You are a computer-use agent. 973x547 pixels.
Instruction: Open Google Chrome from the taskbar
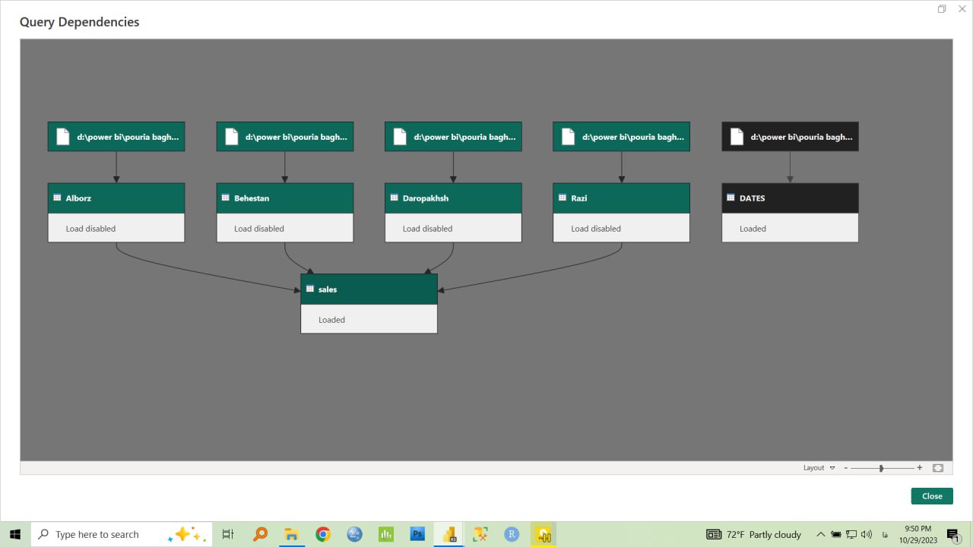pyautogui.click(x=323, y=534)
